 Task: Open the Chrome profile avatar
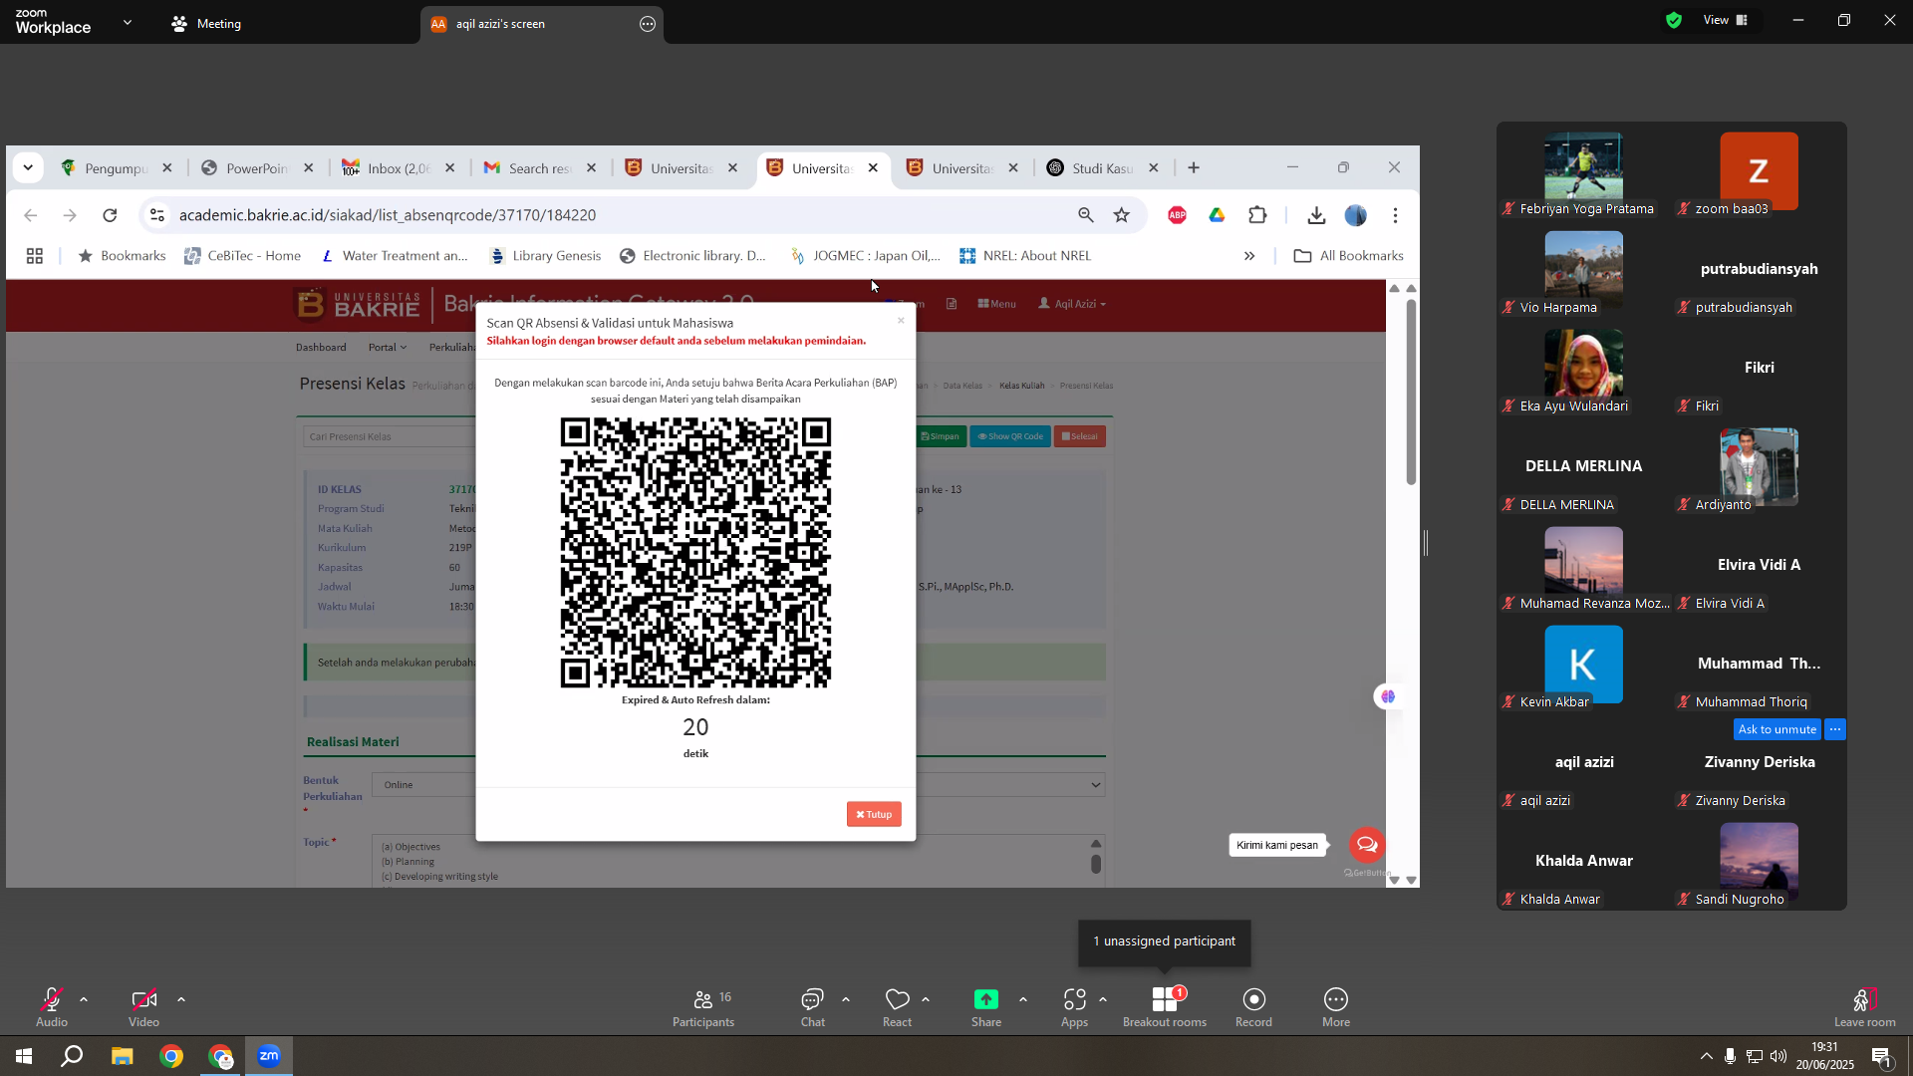click(x=1356, y=215)
